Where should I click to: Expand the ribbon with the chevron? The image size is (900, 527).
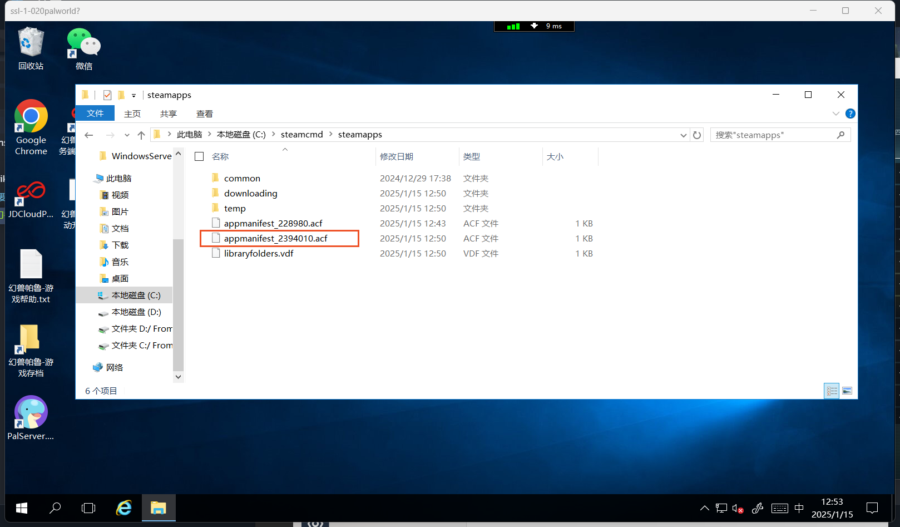pyautogui.click(x=835, y=114)
